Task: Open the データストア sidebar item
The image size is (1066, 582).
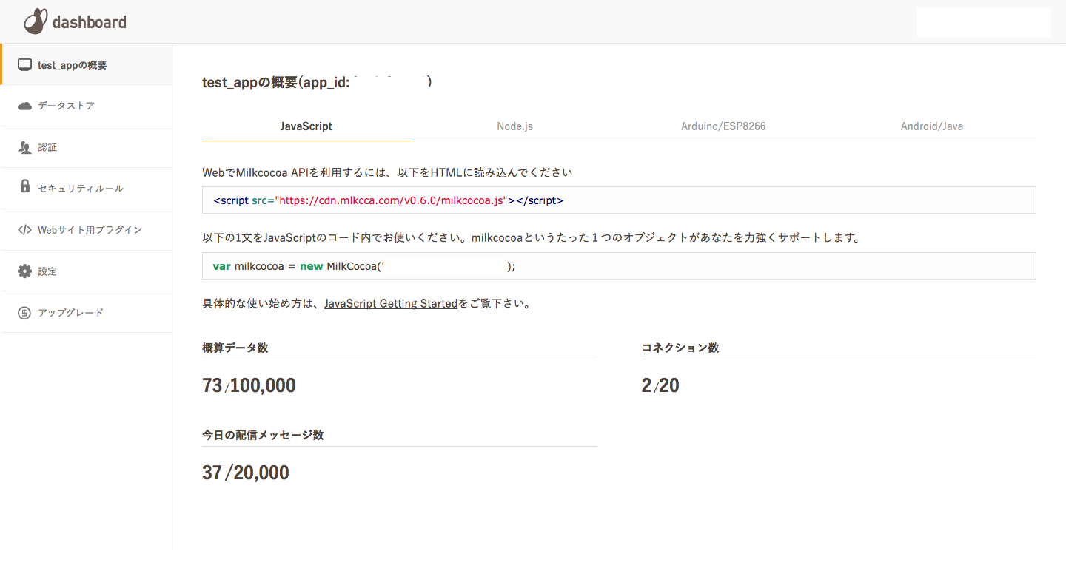Action: [86, 106]
